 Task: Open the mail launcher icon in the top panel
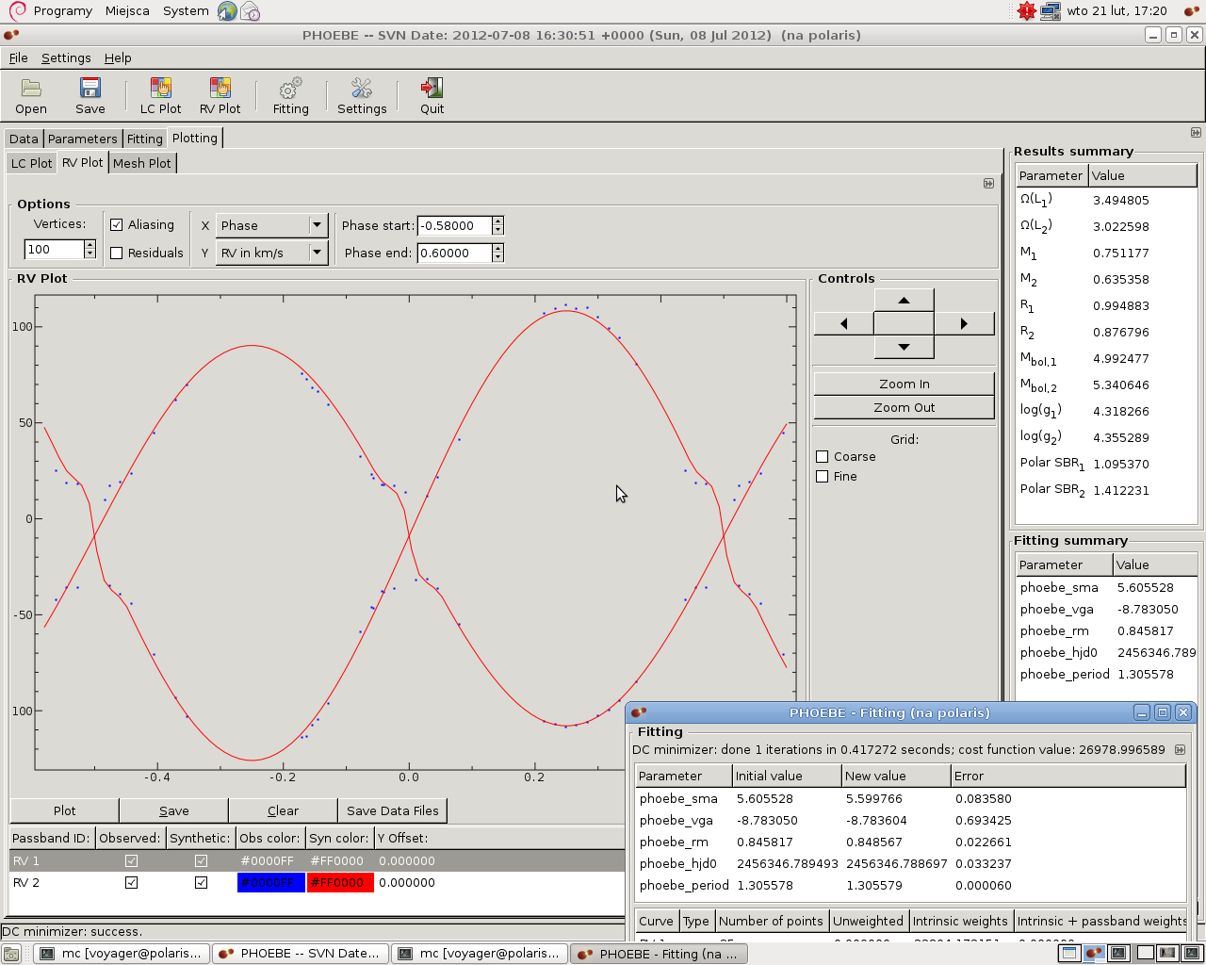pos(250,11)
